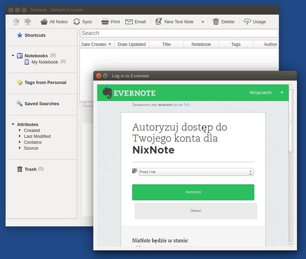Open All Notes home icon

(x=54, y=22)
